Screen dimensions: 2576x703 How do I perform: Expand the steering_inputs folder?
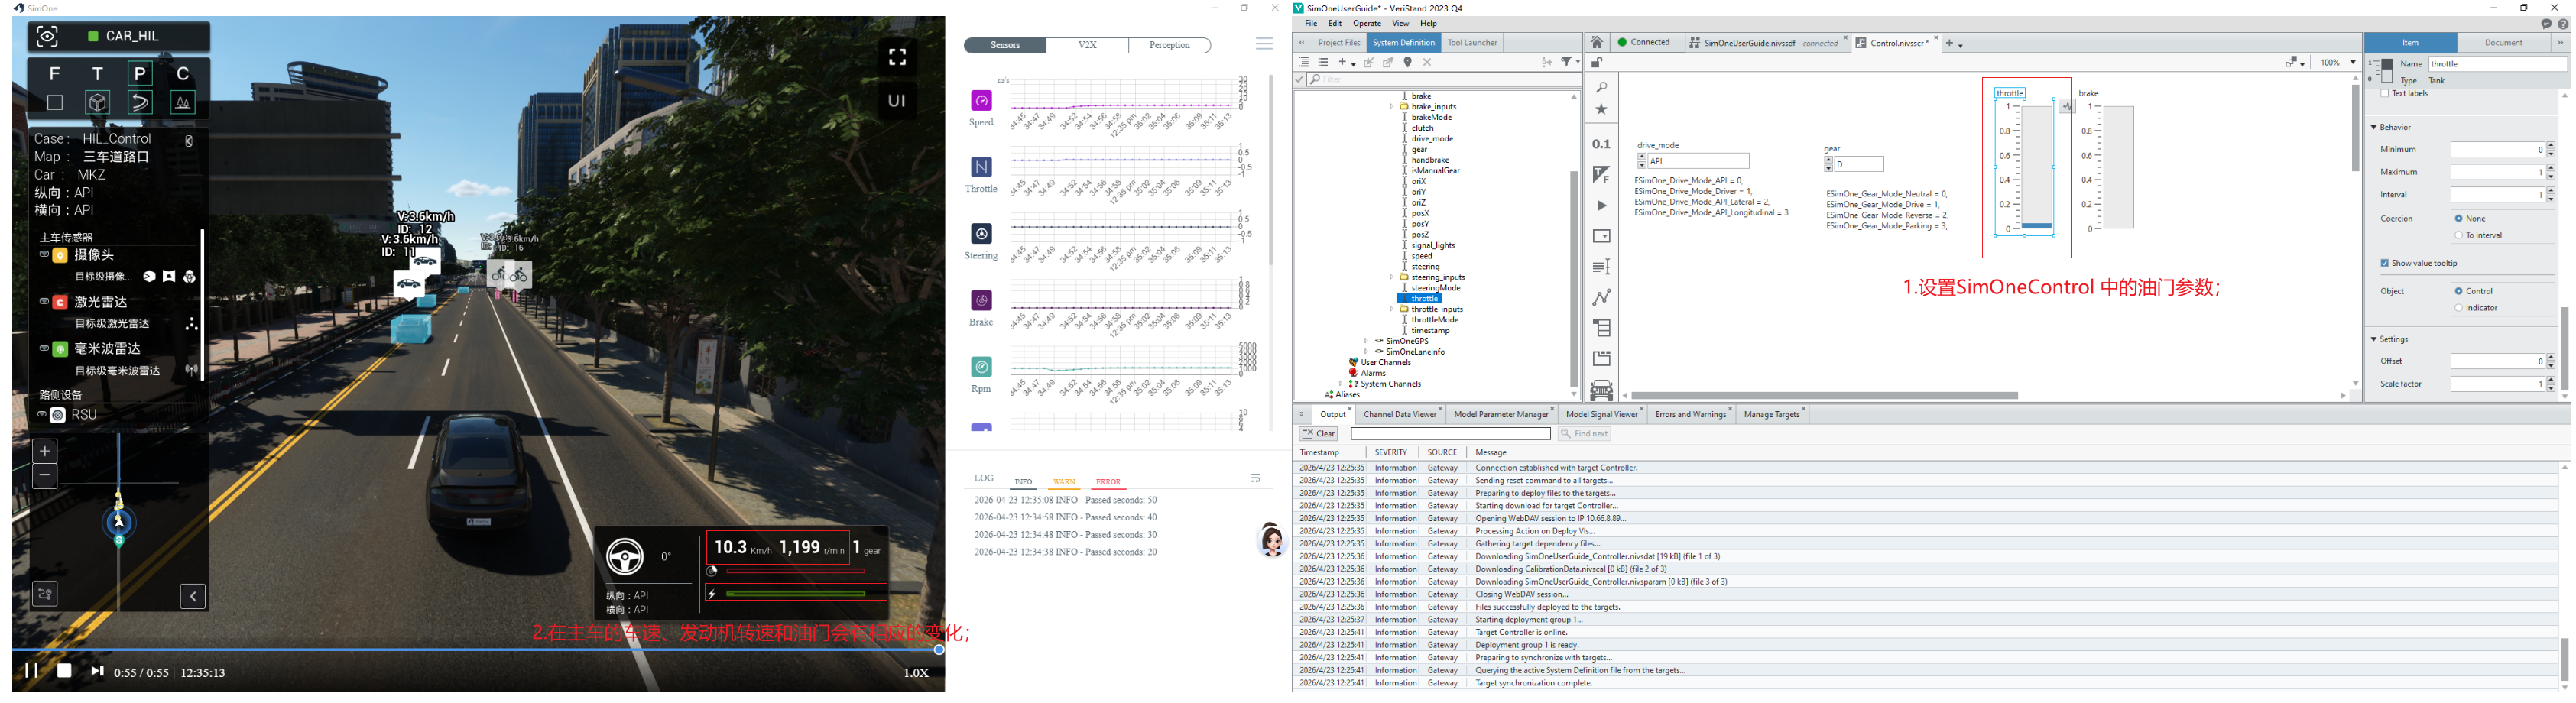pos(1391,277)
